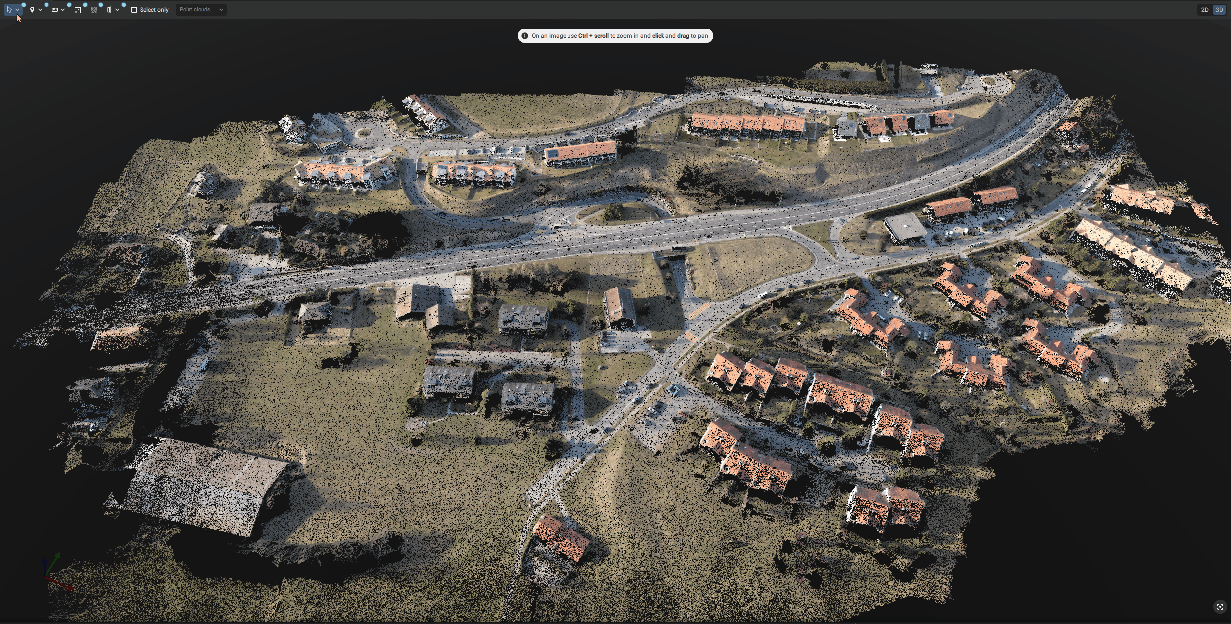This screenshot has width=1231, height=624.
Task: Select the split view comparison tool
Action: point(109,10)
